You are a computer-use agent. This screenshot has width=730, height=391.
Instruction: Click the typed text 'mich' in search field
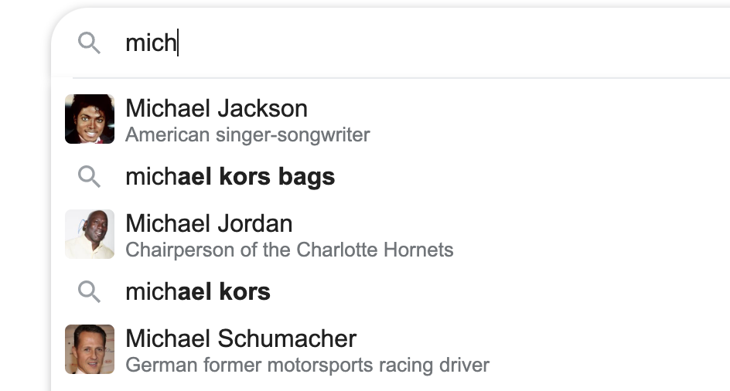151,42
